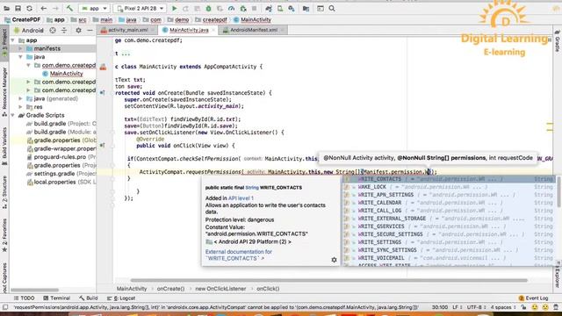
Task: Select WRITE_EXTERNAL_STORAGE from the completion list
Action: pyautogui.click(x=449, y=219)
